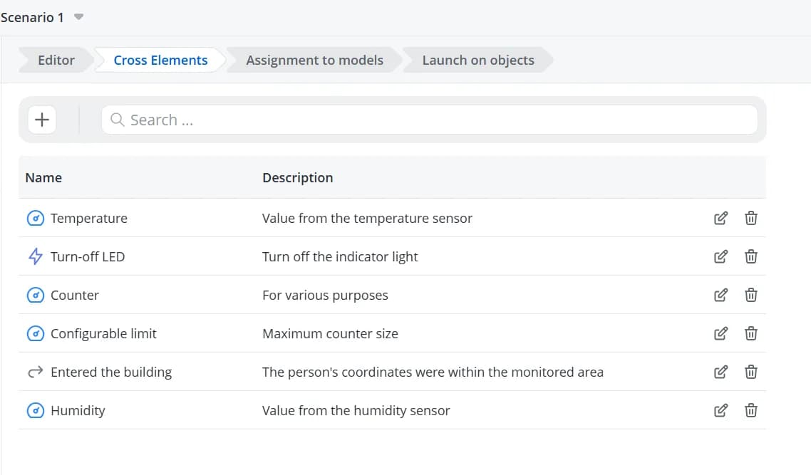Open the Scenario 1 dropdown arrow
Viewport: 811px width, 475px height.
point(78,17)
